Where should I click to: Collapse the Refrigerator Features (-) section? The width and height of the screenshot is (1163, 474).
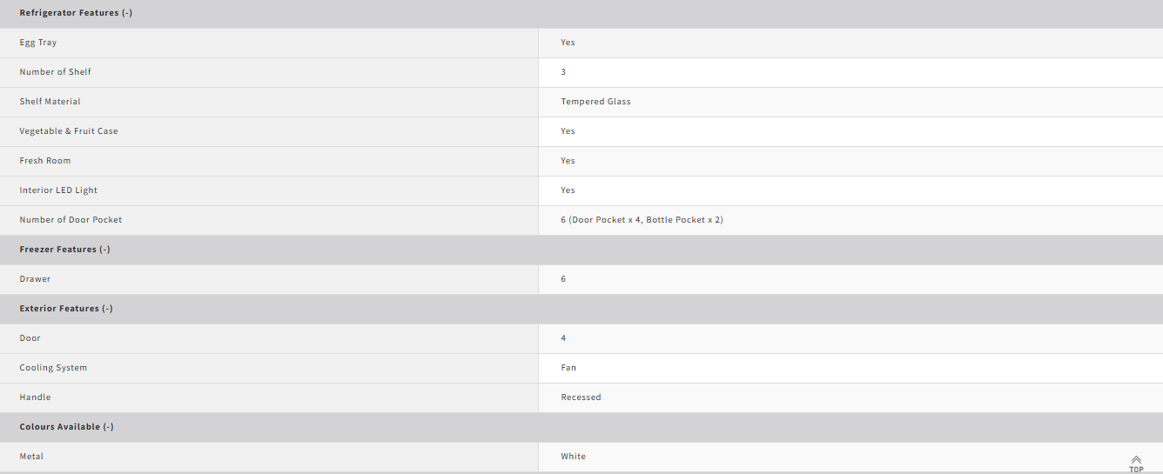76,13
